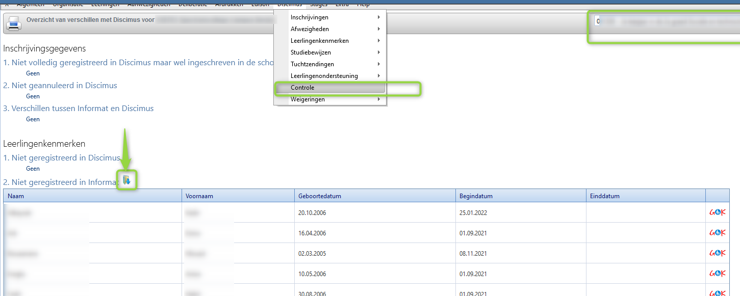Screen dimensions: 740x296
Task: Click the GOK icon in the 10.05.2006 row
Action: (x=717, y=274)
